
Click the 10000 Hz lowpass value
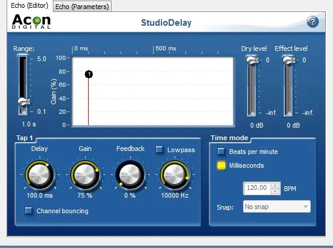175,195
